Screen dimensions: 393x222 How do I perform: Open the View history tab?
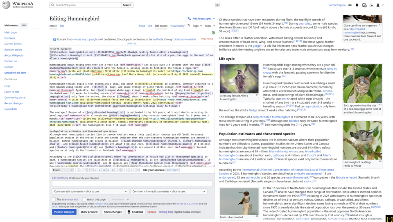177,26
